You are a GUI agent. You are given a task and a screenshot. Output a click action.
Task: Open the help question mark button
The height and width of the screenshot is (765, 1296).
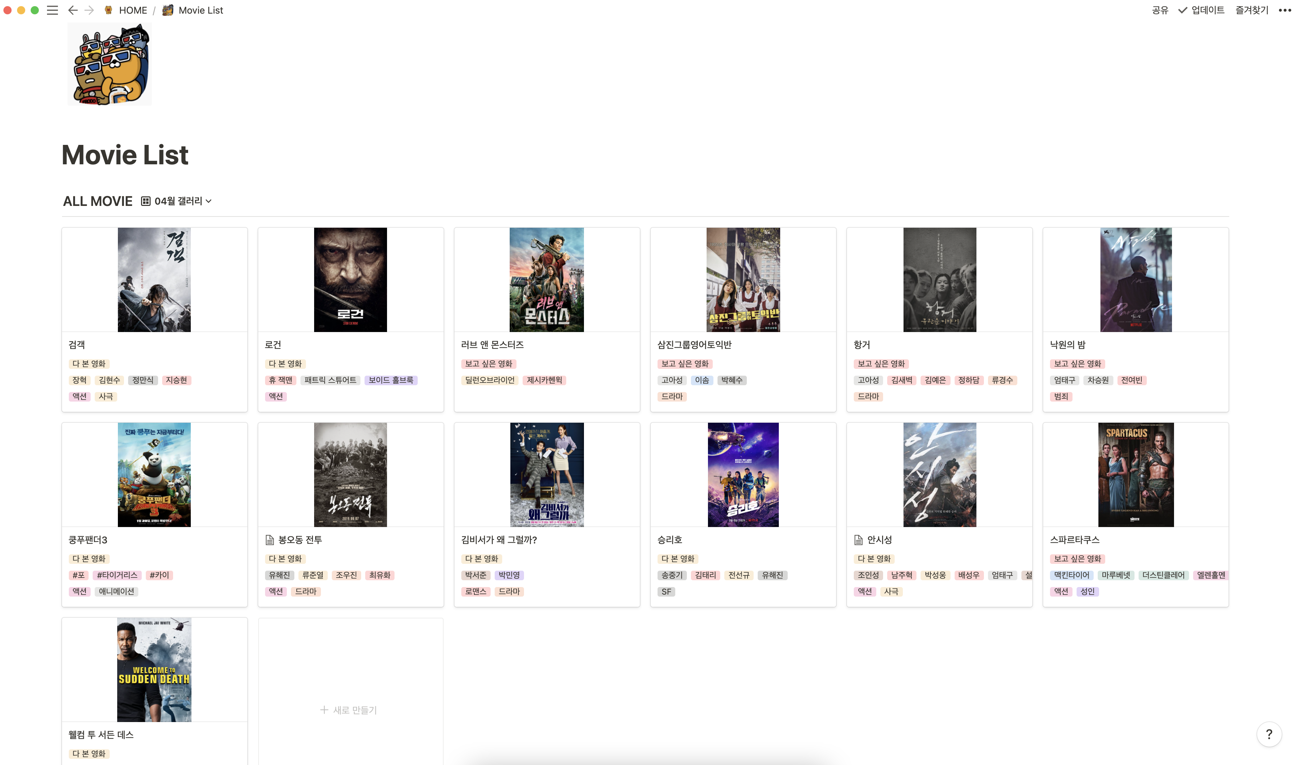click(x=1269, y=734)
